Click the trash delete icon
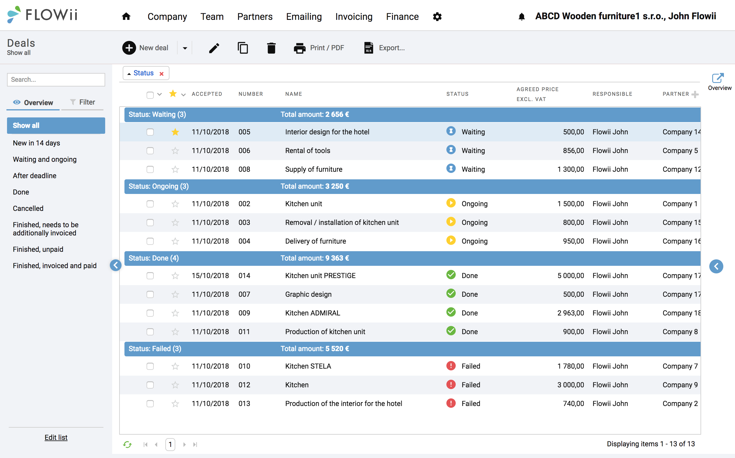This screenshot has width=735, height=458. point(271,48)
